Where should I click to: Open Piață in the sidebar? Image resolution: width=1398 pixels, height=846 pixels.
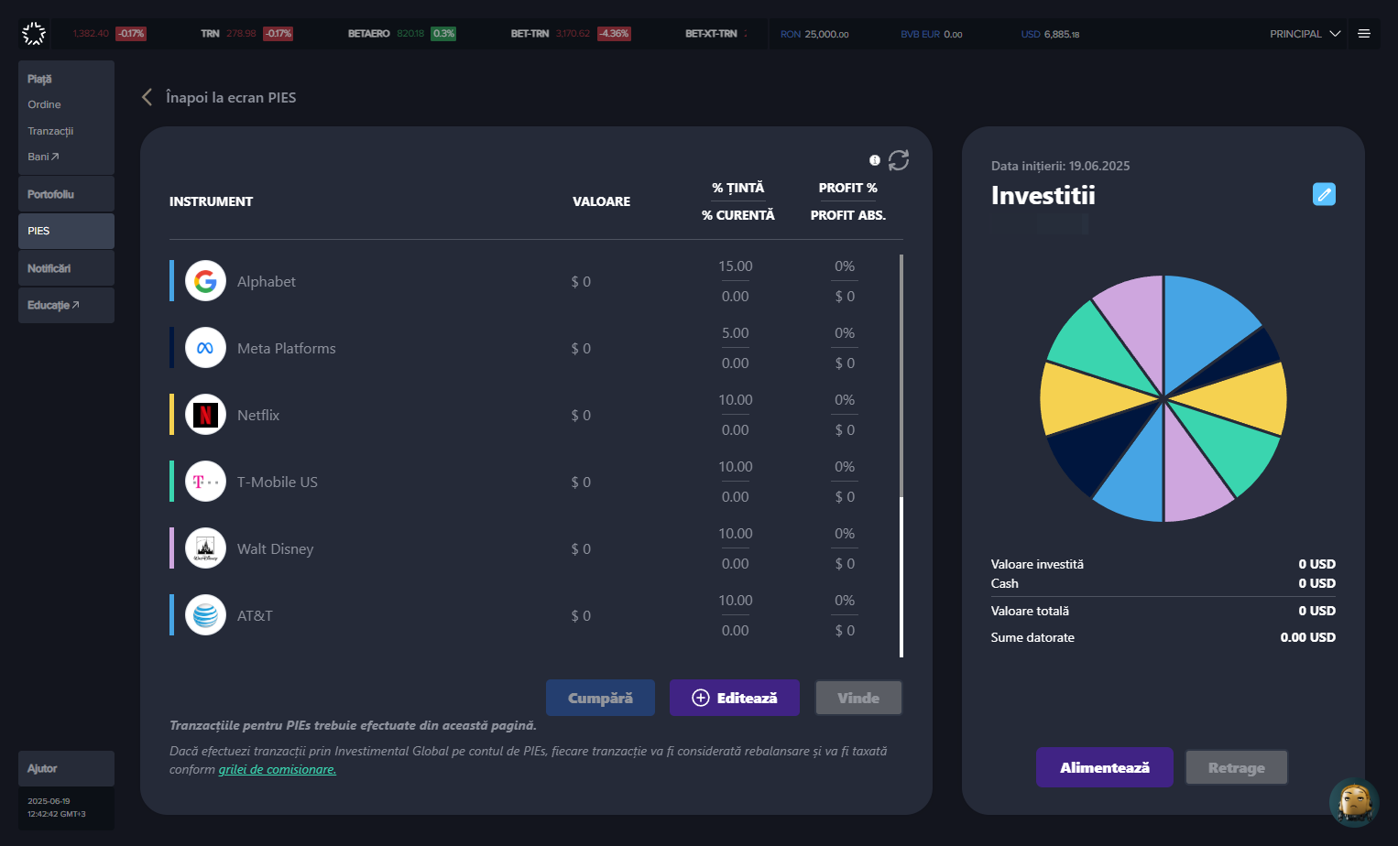39,79
